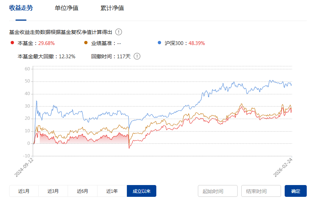
Task: Select the 近1月 time range
Action: pyautogui.click(x=24, y=191)
